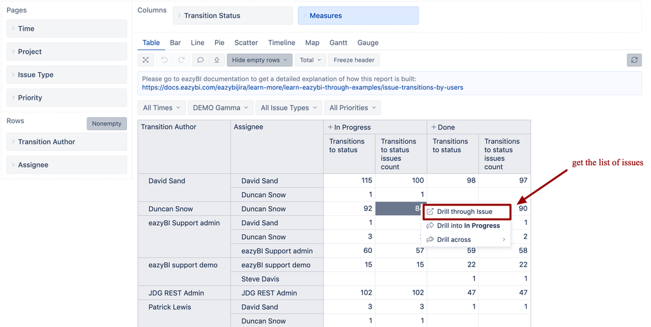This screenshot has height=327, width=651.
Task: Click the export download icon
Action: click(216, 60)
